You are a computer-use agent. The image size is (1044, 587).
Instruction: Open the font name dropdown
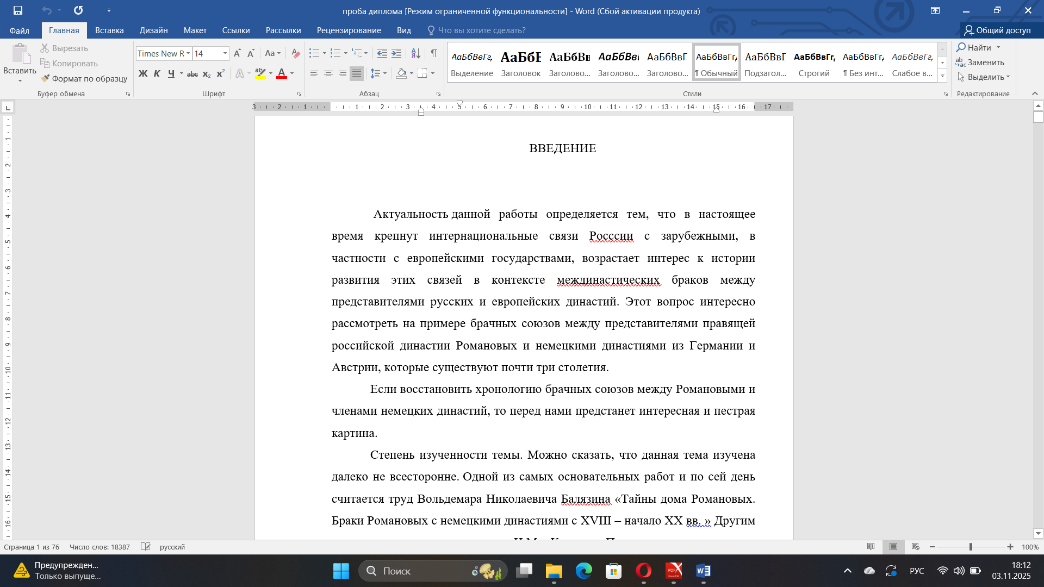coord(188,53)
